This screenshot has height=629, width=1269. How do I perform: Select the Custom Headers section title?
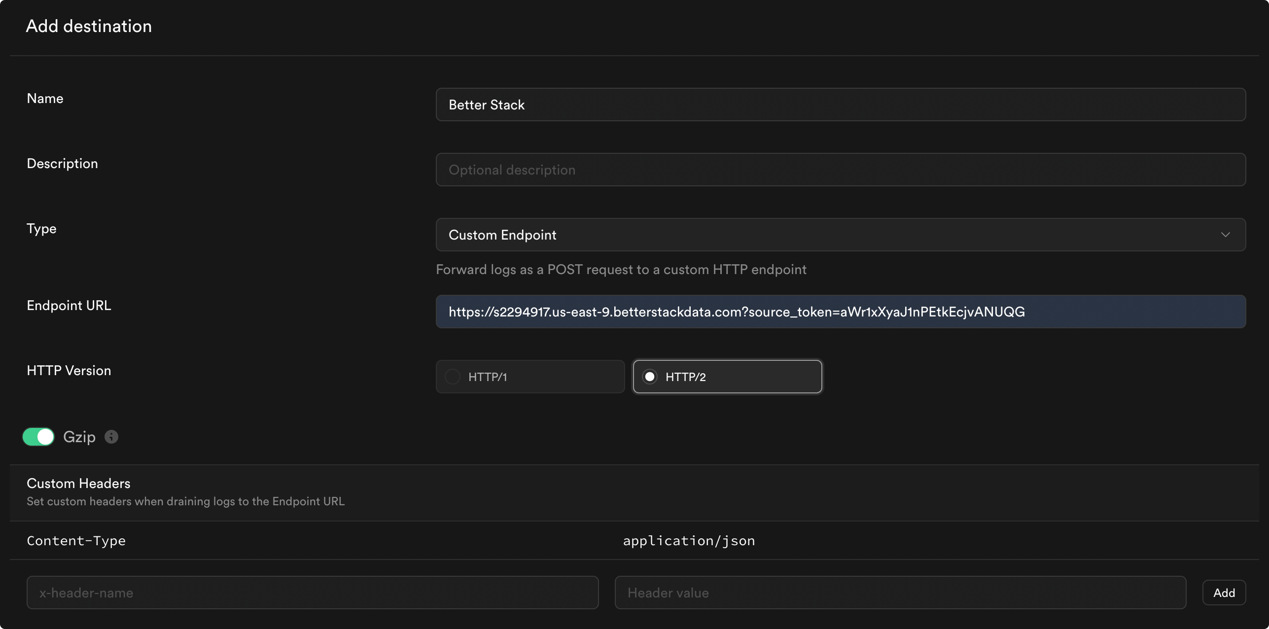click(x=78, y=483)
